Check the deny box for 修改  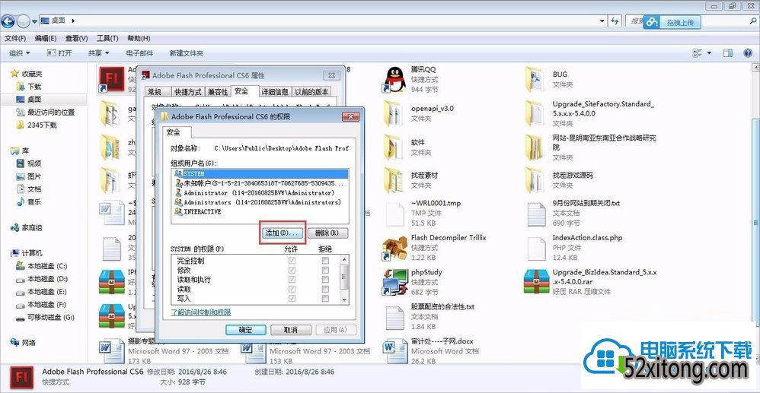coord(325,270)
